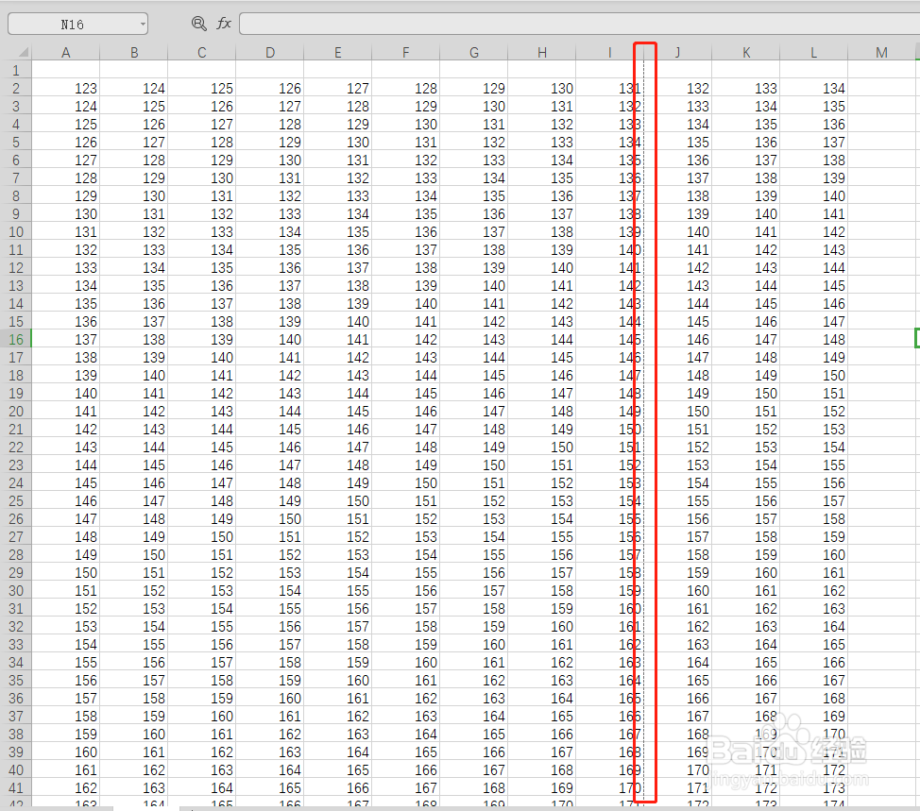The width and height of the screenshot is (920, 811).
Task: Click cell C38 containing 161
Action: 202,735
